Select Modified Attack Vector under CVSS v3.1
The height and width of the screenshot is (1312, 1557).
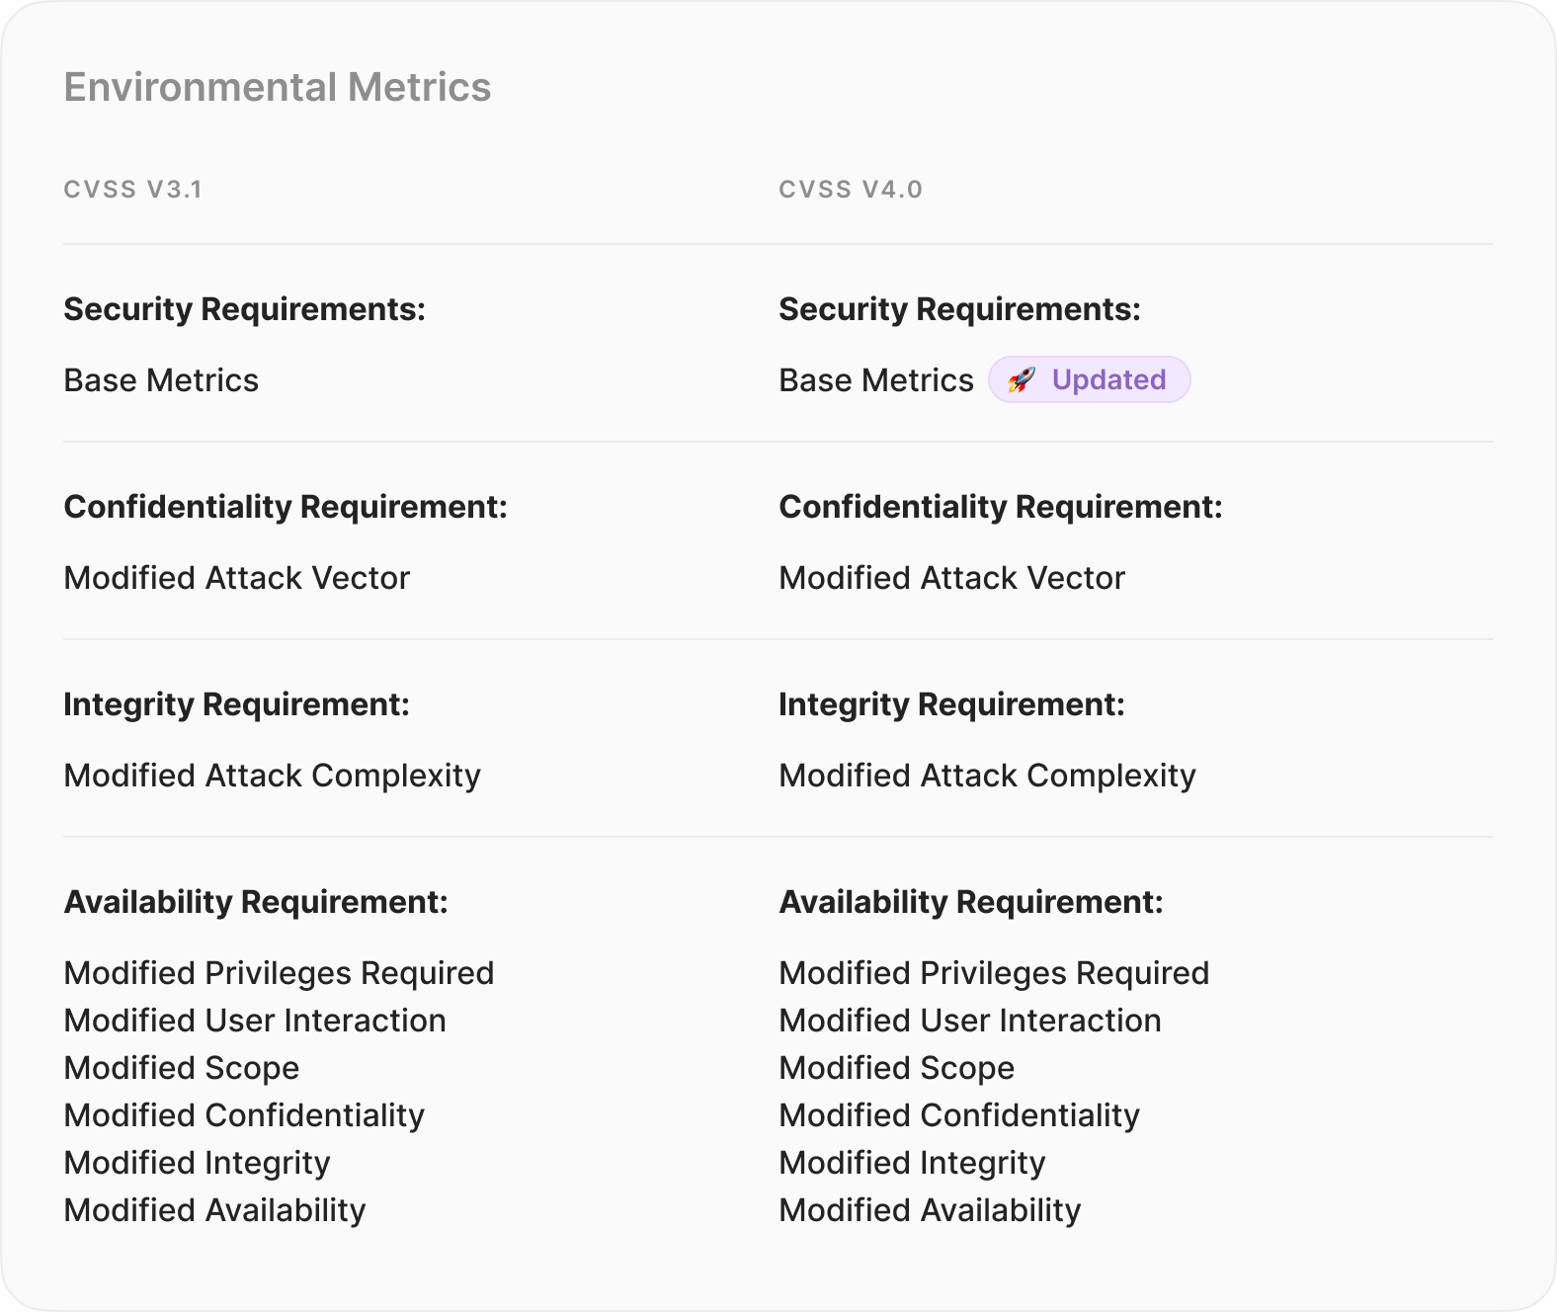pyautogui.click(x=237, y=578)
